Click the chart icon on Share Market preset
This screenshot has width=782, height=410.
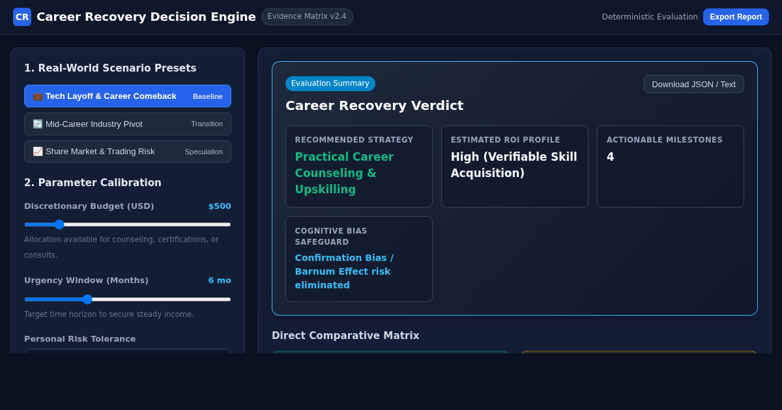click(38, 152)
